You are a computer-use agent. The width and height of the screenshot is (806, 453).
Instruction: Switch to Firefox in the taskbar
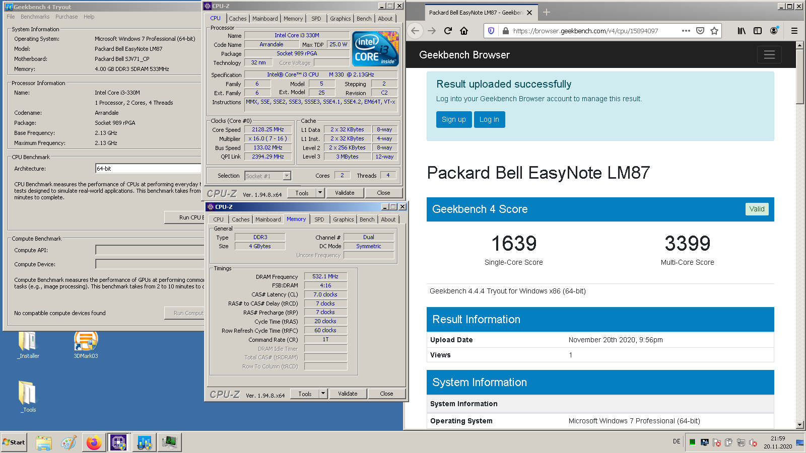[x=94, y=442]
